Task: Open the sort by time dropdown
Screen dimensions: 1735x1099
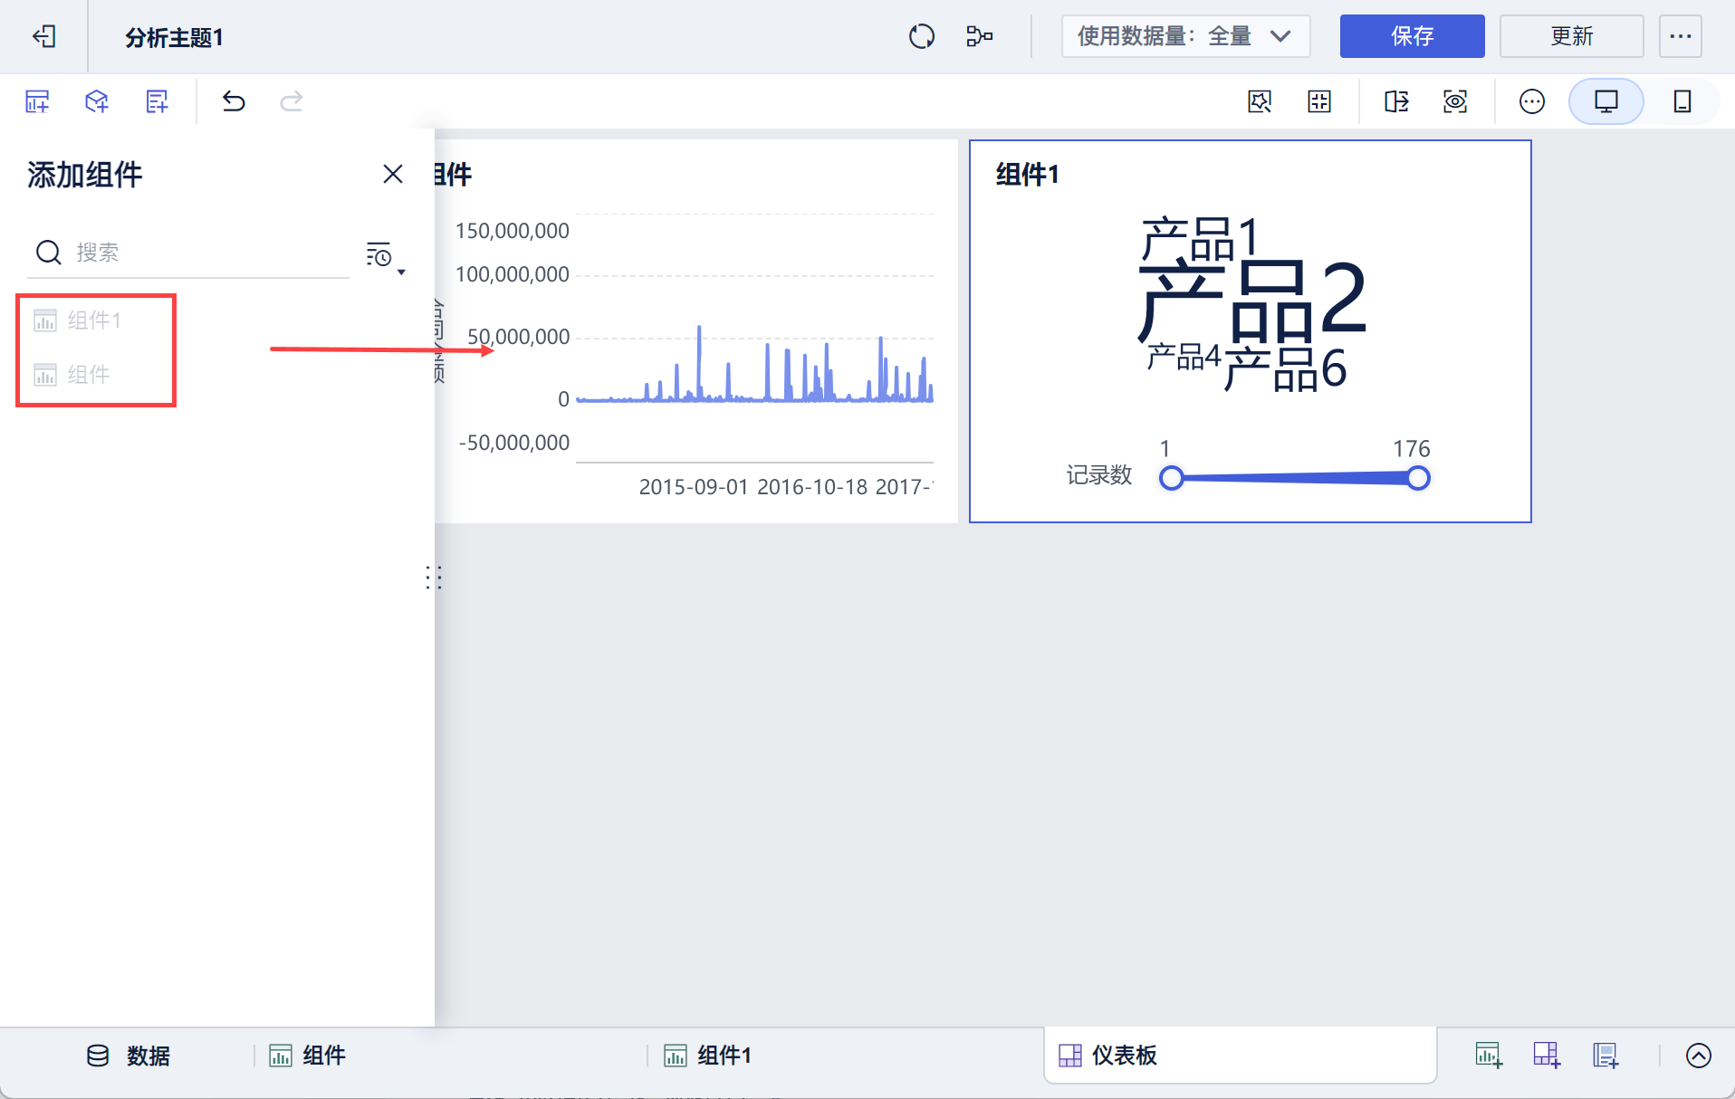Action: 385,256
